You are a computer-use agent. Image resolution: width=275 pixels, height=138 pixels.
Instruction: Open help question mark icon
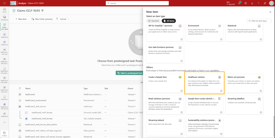[258, 3]
